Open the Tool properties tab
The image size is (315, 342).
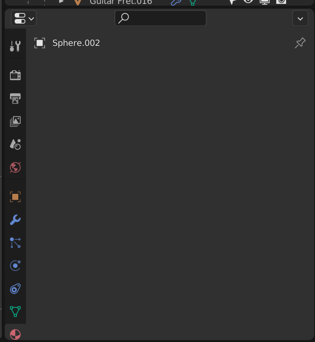15,46
